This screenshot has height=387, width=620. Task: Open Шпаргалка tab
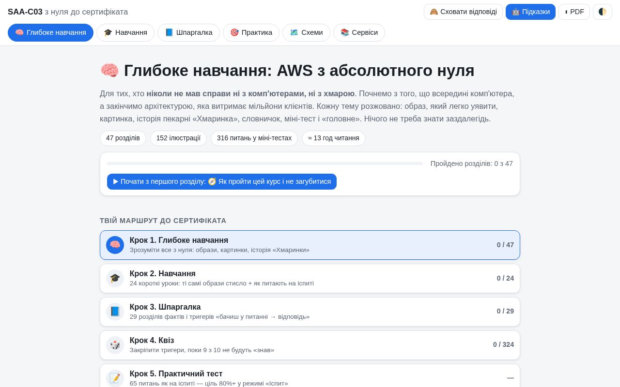click(188, 32)
